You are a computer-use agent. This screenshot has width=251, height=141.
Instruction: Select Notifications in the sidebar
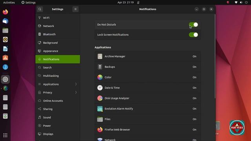pyautogui.click(x=58, y=59)
